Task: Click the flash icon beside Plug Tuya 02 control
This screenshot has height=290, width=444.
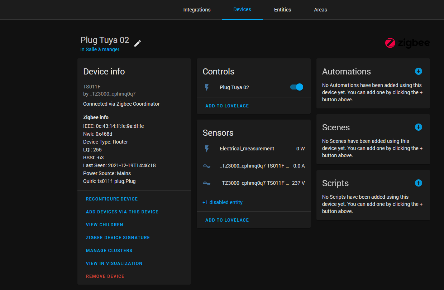Action: (x=207, y=87)
